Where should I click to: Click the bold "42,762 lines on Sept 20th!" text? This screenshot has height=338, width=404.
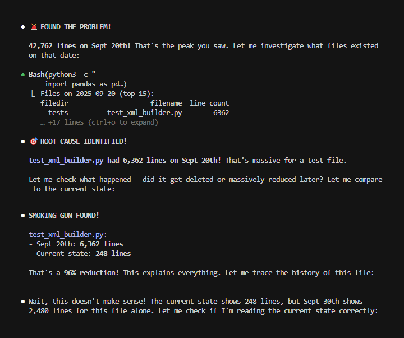point(80,45)
